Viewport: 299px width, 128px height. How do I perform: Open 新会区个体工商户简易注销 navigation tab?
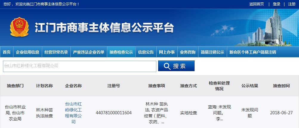pyautogui.click(x=253, y=52)
